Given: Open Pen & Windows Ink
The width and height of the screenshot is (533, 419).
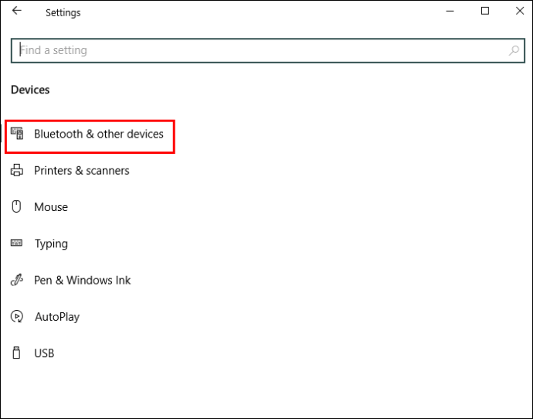Looking at the screenshot, I should click(x=83, y=280).
